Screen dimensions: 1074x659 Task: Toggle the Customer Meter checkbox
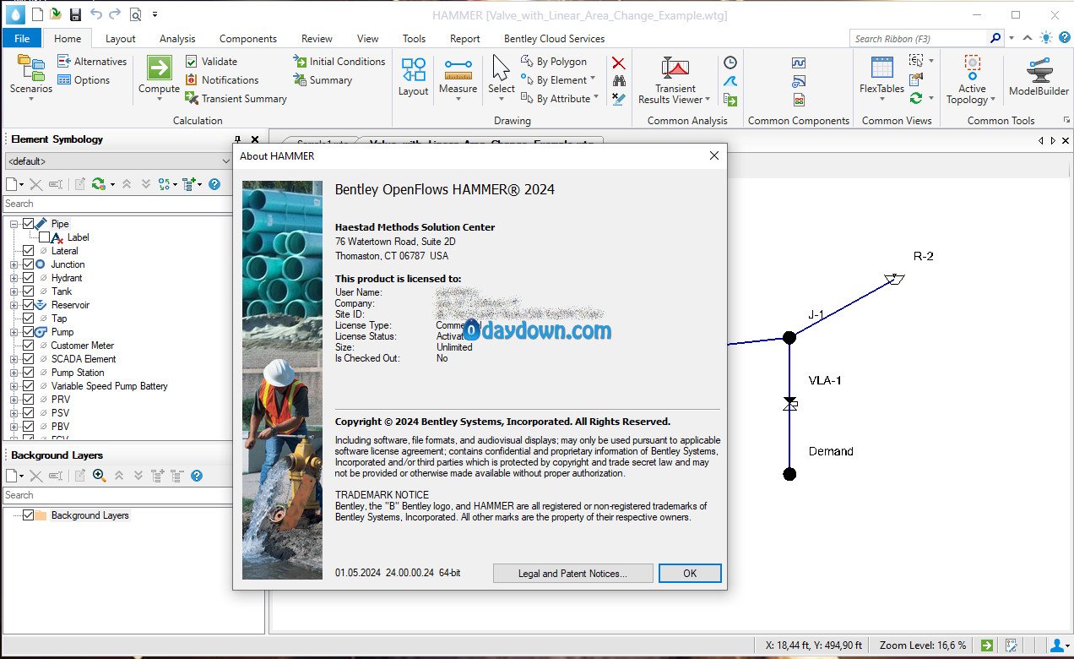29,346
